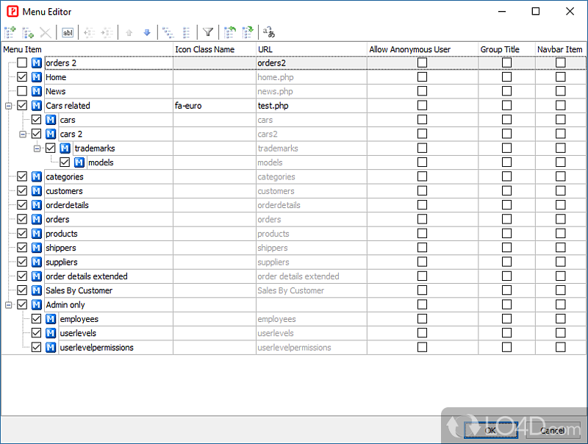Click the blue move down arrow
Viewport: 588px width, 444px height.
(x=147, y=32)
